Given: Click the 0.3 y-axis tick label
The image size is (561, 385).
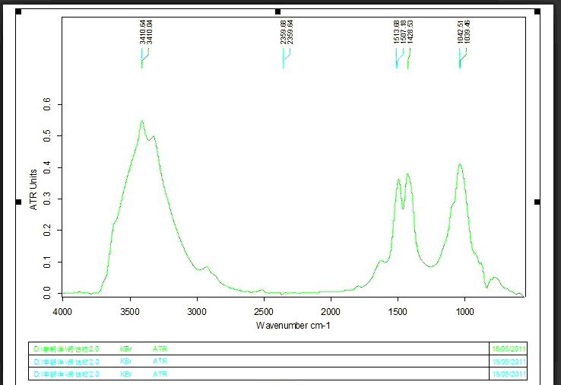Looking at the screenshot, I should click(47, 199).
